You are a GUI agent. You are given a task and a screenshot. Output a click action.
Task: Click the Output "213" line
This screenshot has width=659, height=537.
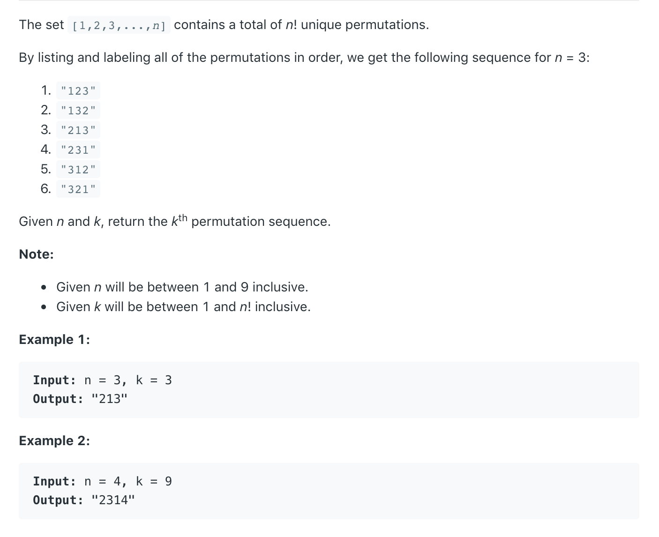tap(80, 399)
